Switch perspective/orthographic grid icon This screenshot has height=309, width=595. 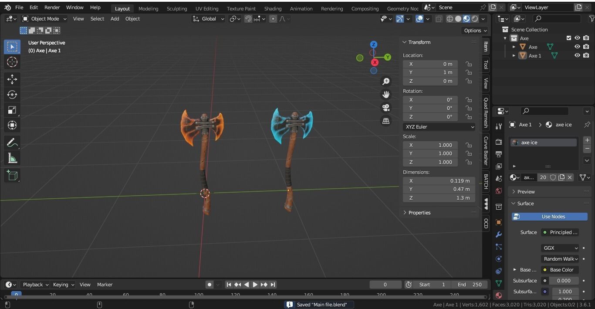tap(386, 121)
